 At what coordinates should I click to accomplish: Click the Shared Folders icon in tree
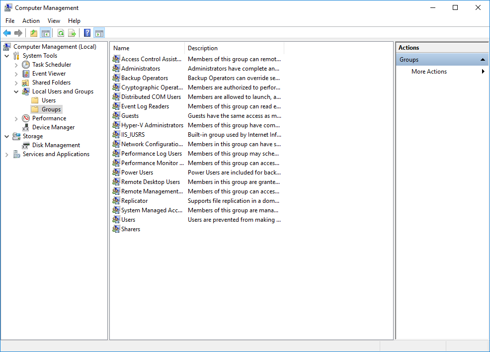click(x=26, y=83)
